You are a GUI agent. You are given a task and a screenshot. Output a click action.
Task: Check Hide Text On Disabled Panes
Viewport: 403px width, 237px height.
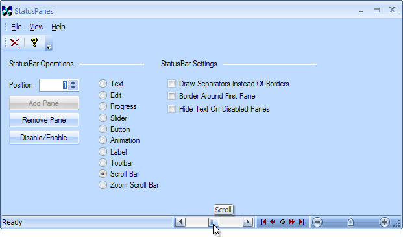click(171, 108)
